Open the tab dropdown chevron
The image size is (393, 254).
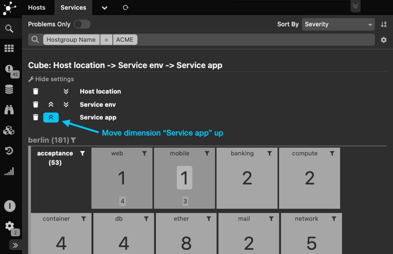(x=104, y=8)
